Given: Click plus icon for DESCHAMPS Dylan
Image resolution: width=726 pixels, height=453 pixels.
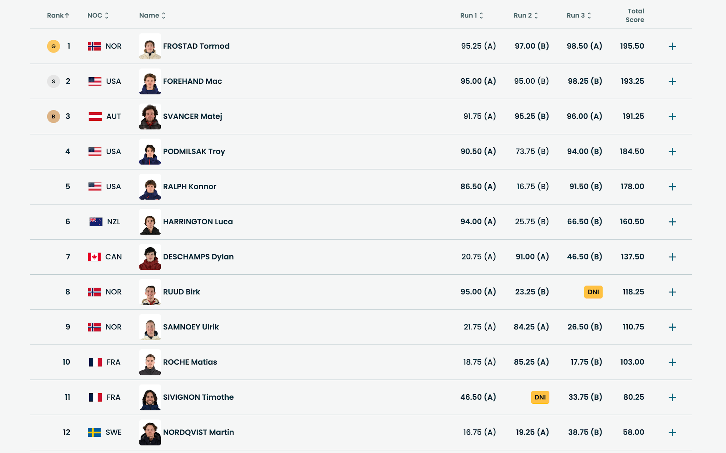Looking at the screenshot, I should (x=672, y=257).
